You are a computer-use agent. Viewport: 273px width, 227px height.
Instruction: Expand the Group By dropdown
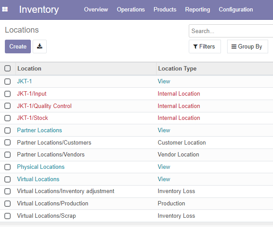pos(247,46)
